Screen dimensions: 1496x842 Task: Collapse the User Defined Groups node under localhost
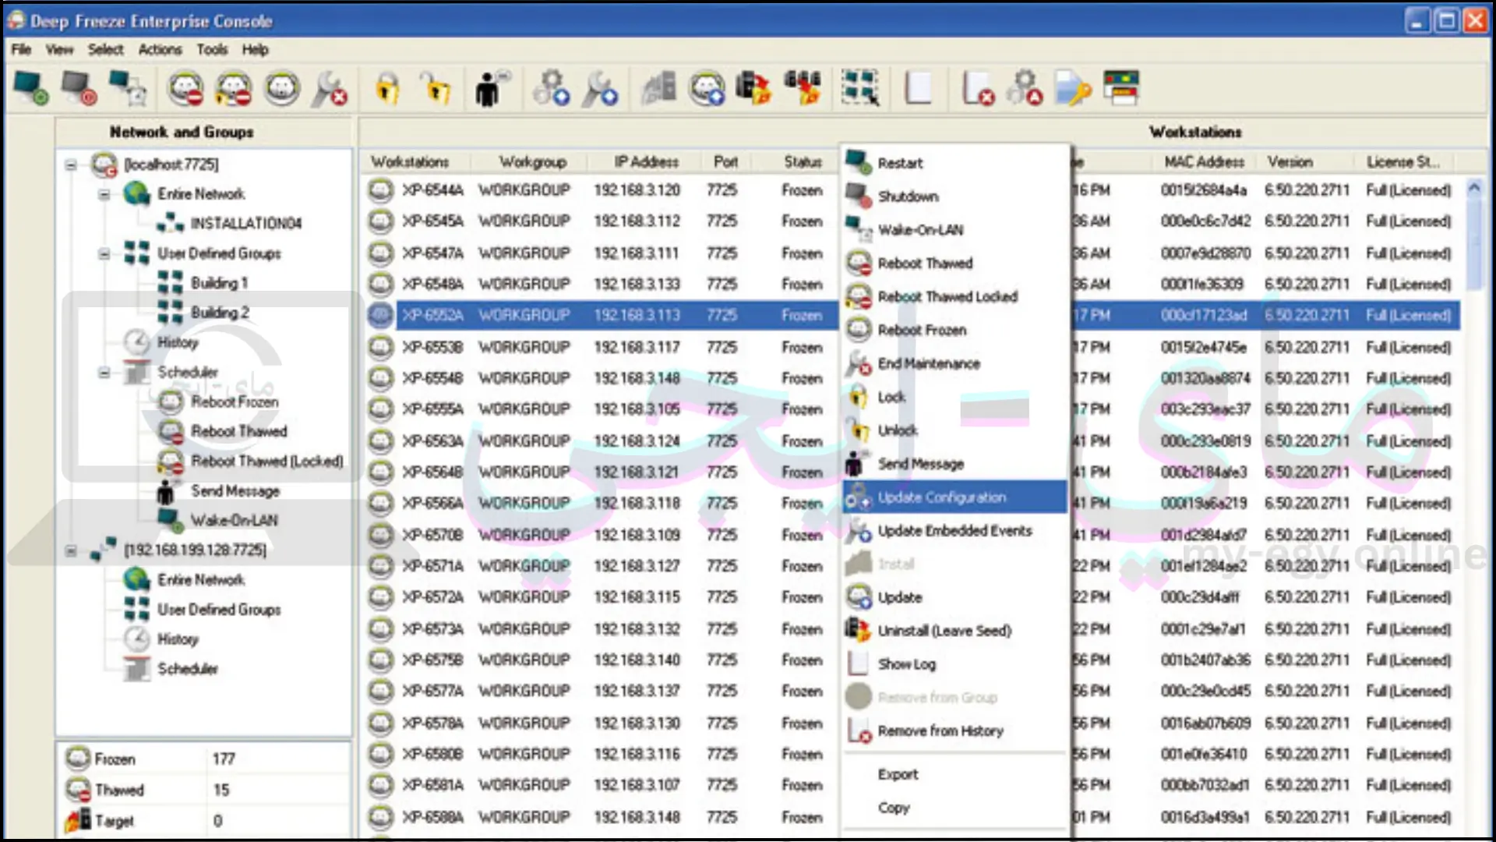[x=104, y=253]
